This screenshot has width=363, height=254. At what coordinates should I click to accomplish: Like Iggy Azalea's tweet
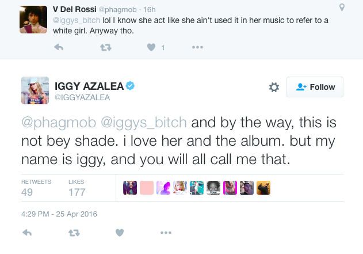120,233
